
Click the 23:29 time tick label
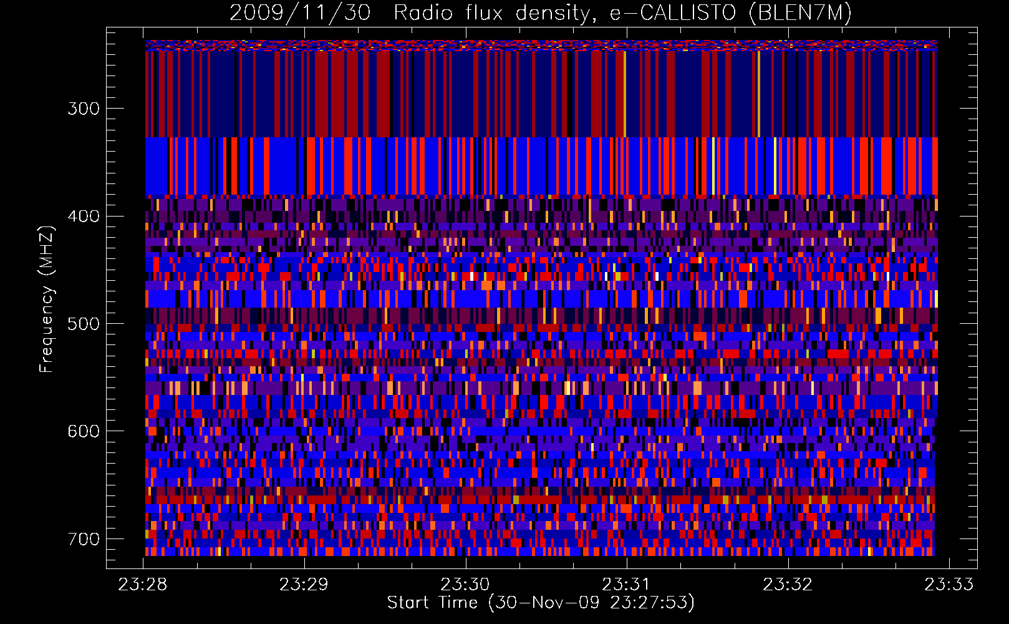point(304,584)
